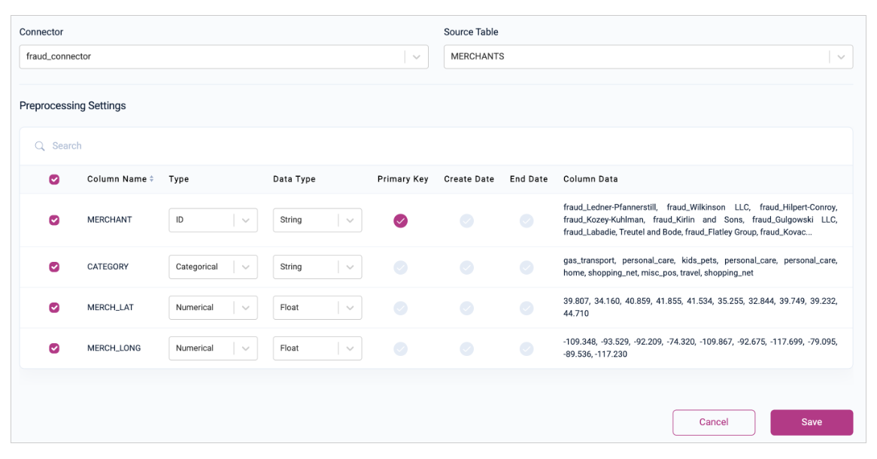Set MERCH_LAT as Primary Key
The height and width of the screenshot is (459, 877).
[x=400, y=308]
